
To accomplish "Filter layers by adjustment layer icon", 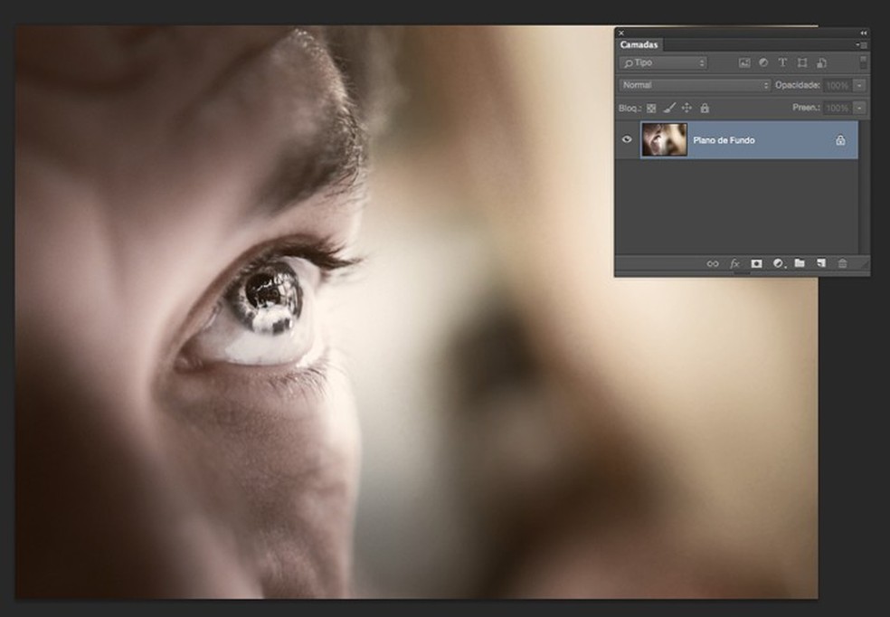I will coord(763,63).
